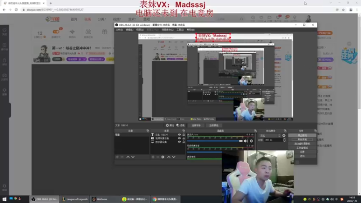The width and height of the screenshot is (361, 203).
Task: Move selected source up in Sources panel
Action: coord(169,157)
